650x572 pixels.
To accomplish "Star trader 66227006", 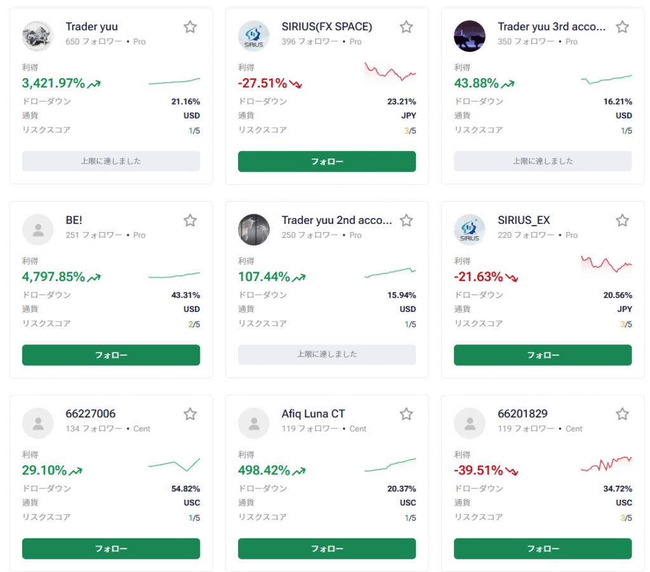I will [190, 414].
